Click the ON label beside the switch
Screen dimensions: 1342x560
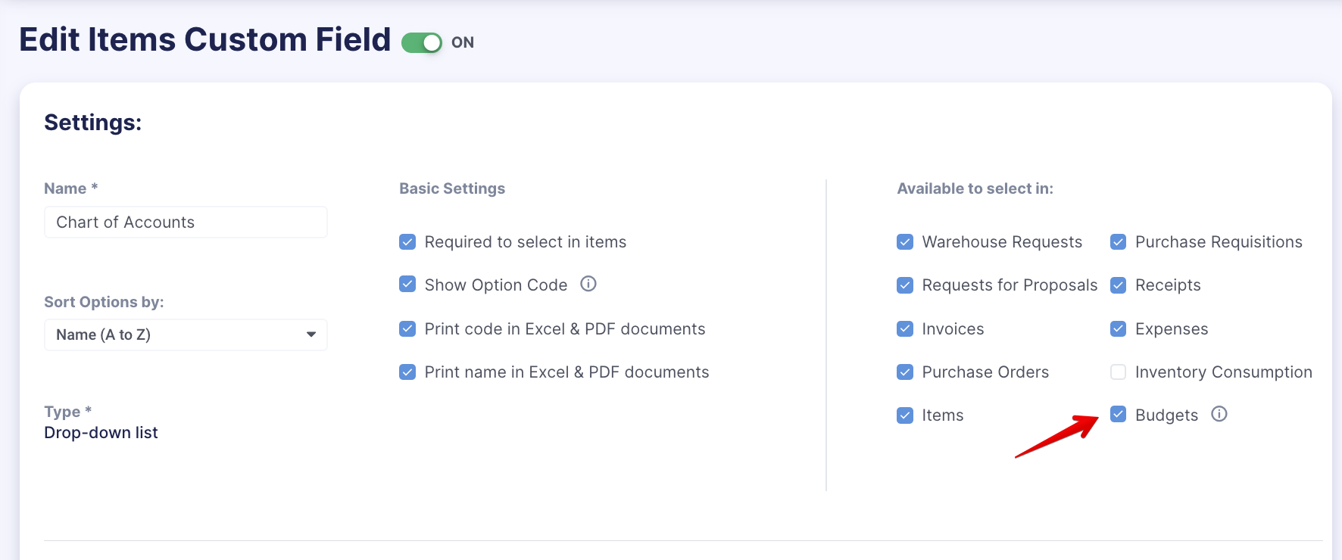463,42
